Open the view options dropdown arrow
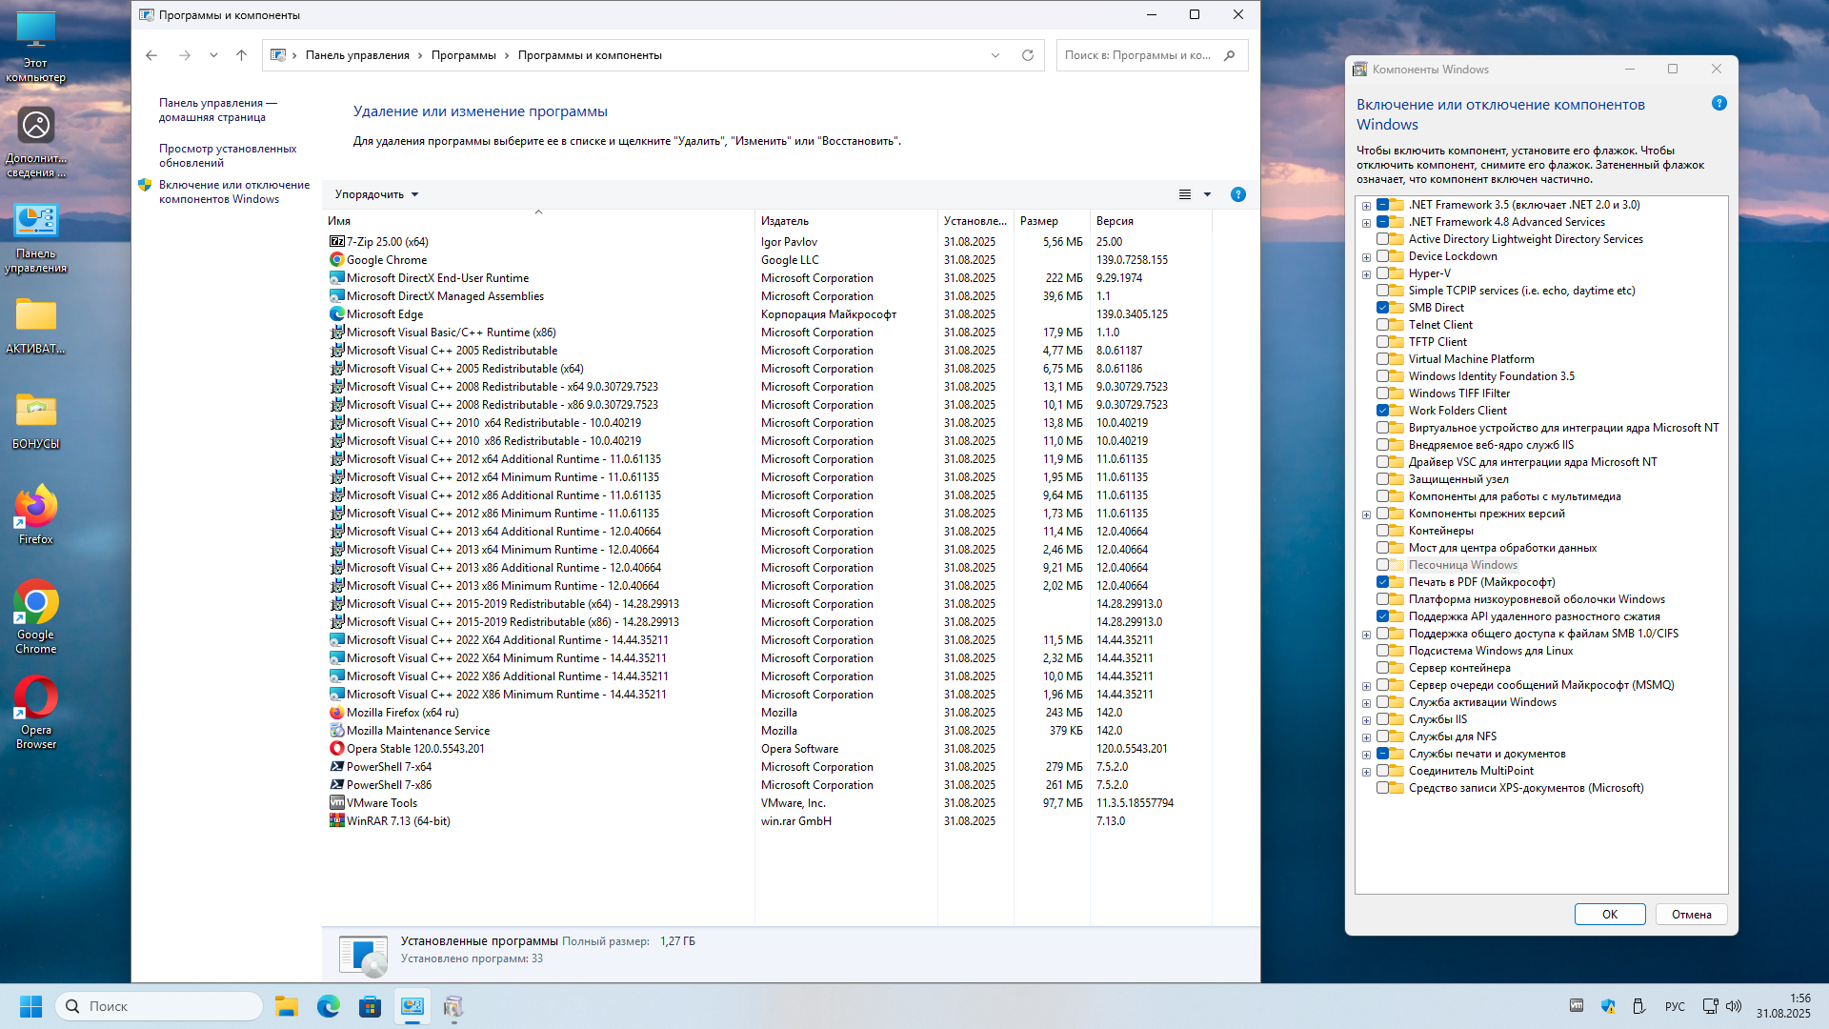Image resolution: width=1829 pixels, height=1029 pixels. [1207, 194]
